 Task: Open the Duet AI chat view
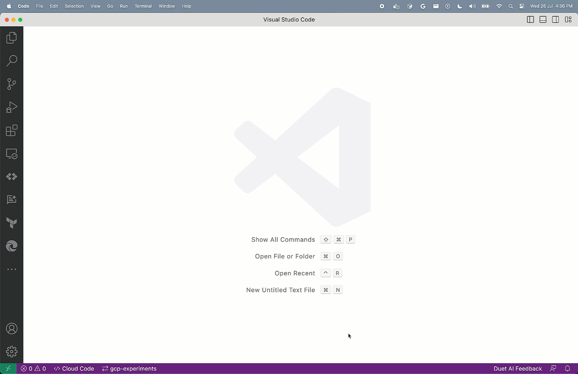11,199
